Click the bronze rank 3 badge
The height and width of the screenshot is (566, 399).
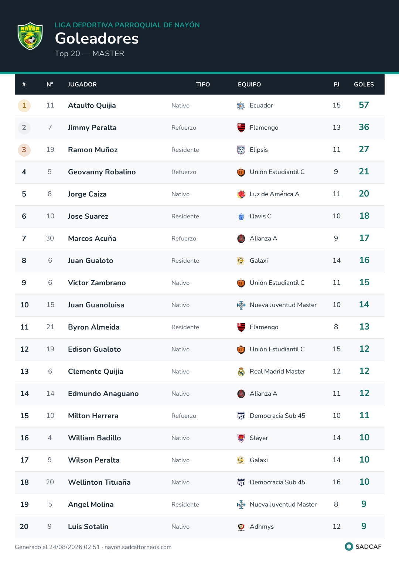pyautogui.click(x=24, y=150)
